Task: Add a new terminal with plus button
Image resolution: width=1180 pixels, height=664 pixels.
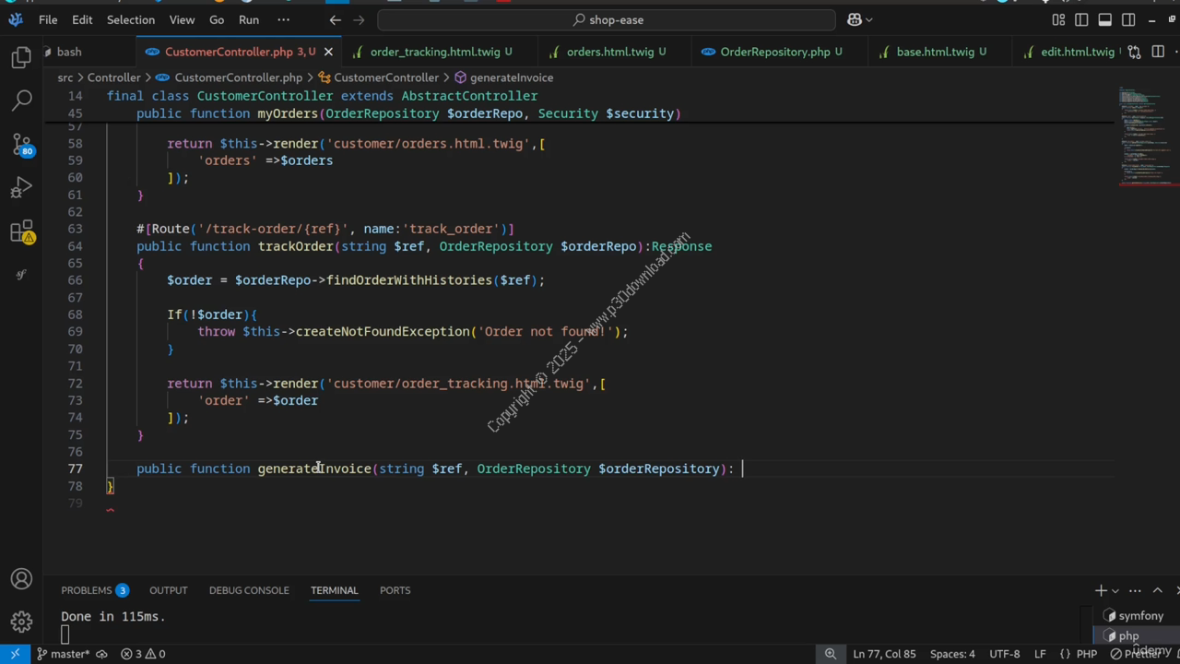Action: pyautogui.click(x=1101, y=590)
